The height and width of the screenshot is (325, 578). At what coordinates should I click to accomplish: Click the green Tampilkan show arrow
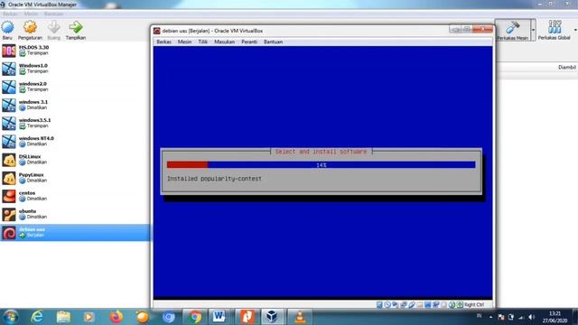tap(76, 27)
